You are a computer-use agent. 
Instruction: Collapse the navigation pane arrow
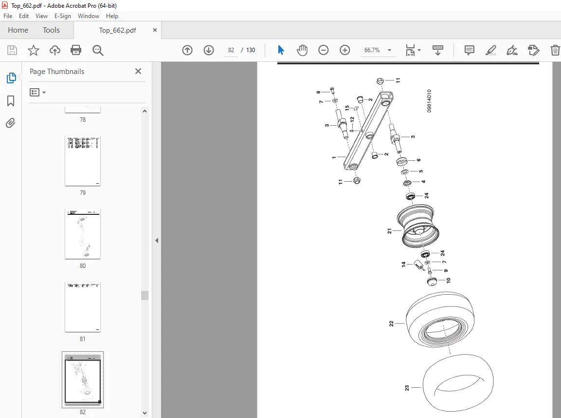pyautogui.click(x=157, y=240)
